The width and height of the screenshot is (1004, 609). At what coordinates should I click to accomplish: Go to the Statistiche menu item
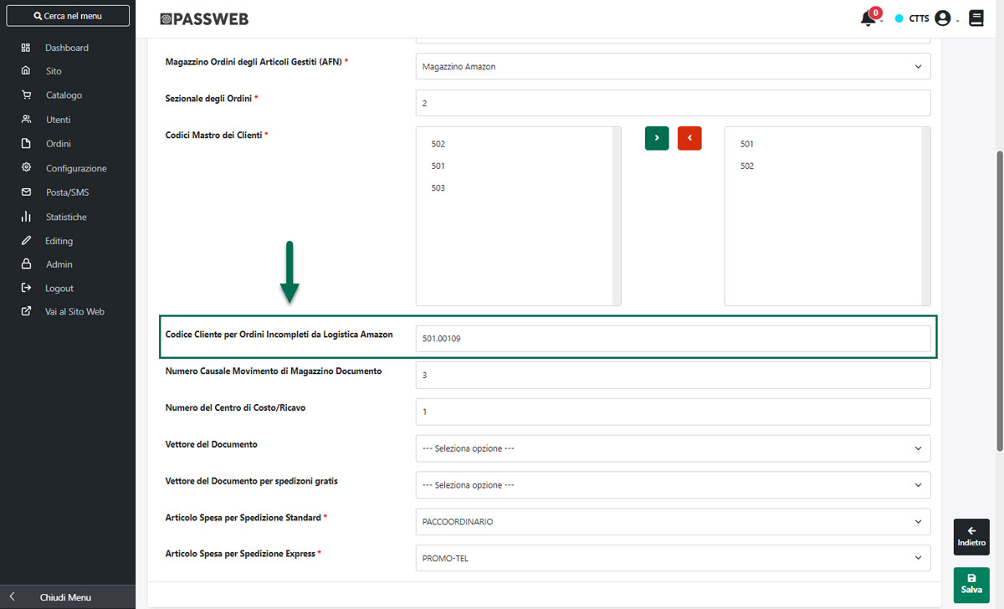coord(66,217)
